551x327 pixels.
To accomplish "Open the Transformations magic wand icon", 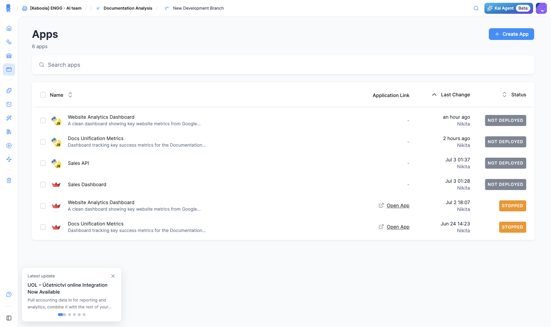I will click(9, 118).
